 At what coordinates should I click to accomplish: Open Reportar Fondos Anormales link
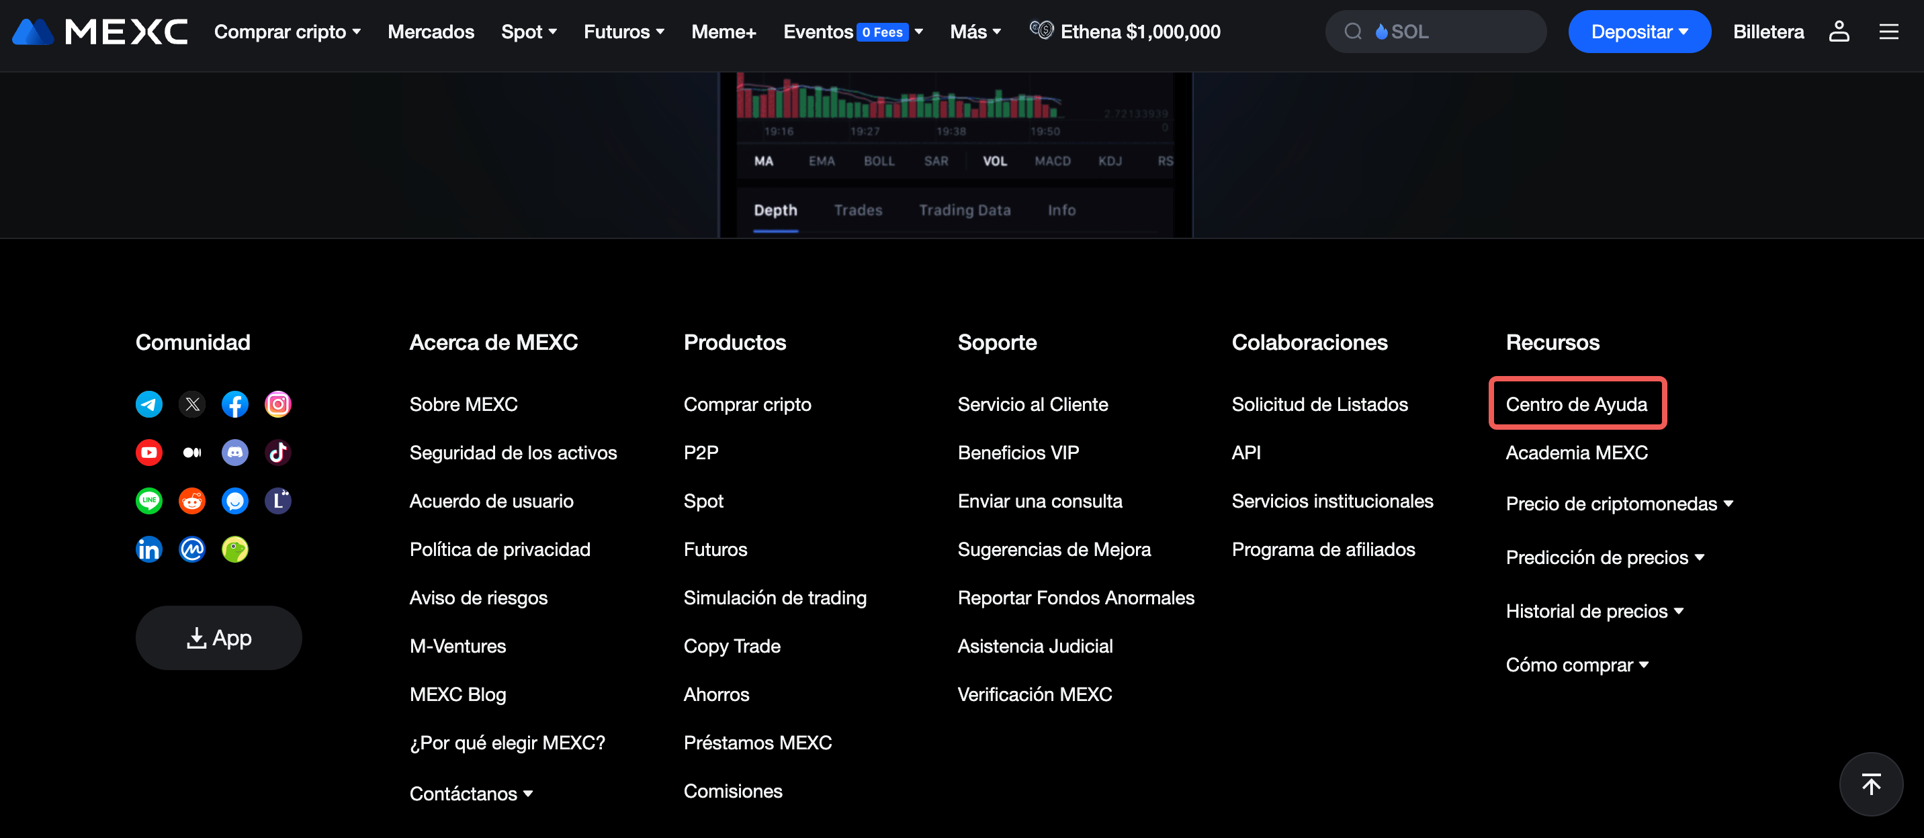pyautogui.click(x=1076, y=598)
